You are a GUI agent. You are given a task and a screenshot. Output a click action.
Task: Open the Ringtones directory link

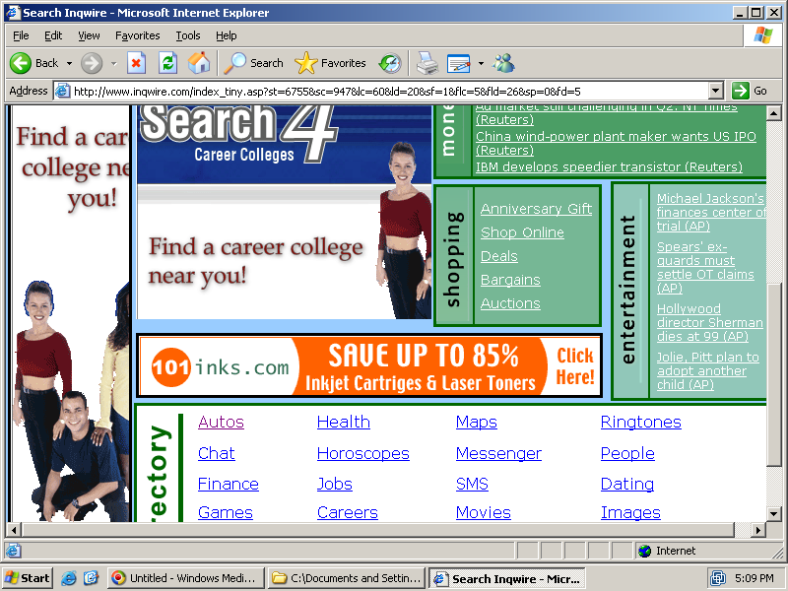[x=641, y=423]
